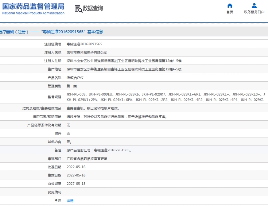268x206 pixels.
Task: Click the 适用范围 intended use description
Action: click(117, 117)
